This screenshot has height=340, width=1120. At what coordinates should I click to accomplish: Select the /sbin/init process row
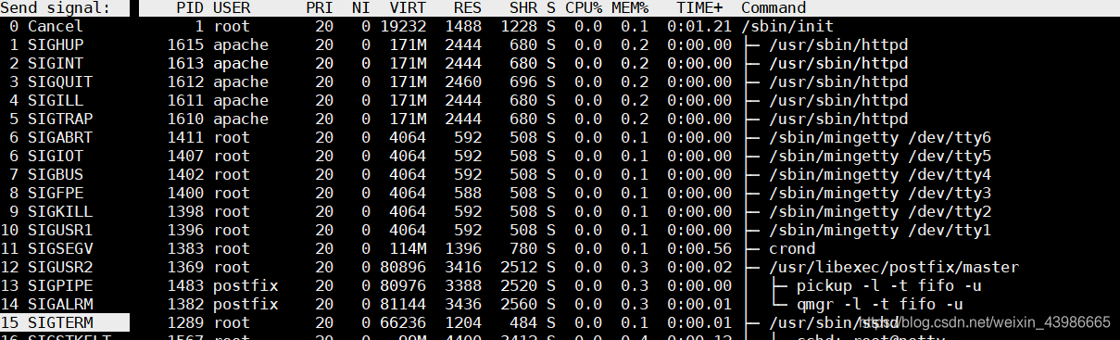point(629,26)
